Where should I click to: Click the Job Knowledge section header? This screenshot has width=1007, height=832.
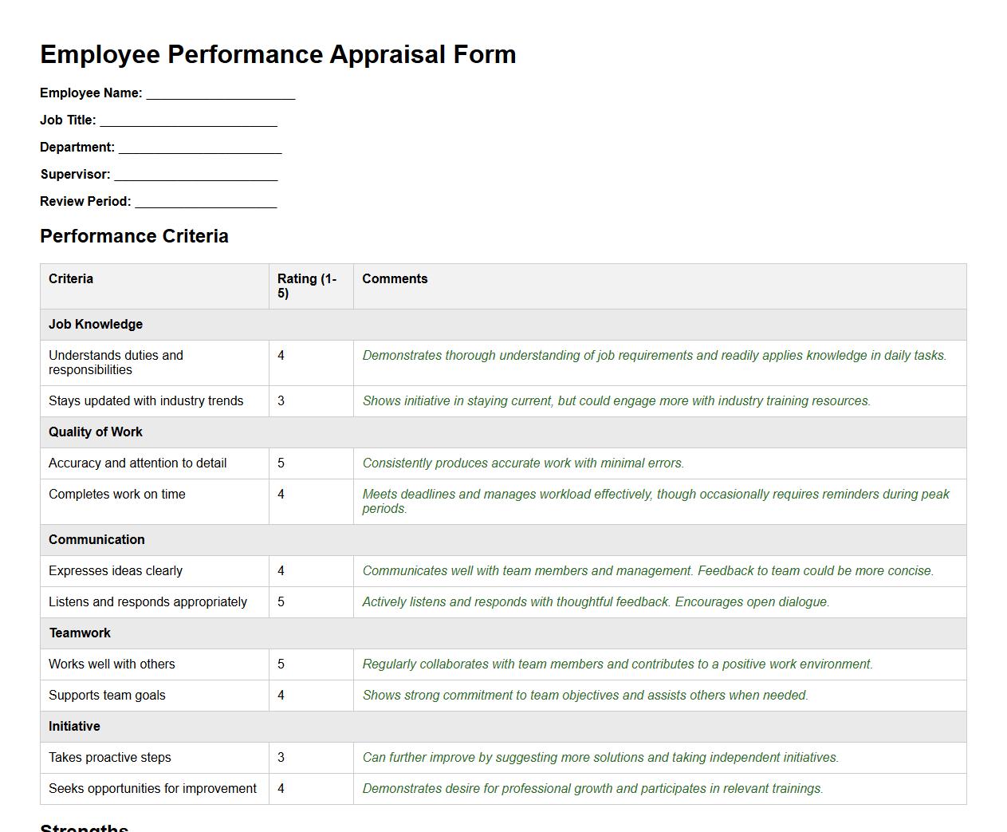(96, 324)
